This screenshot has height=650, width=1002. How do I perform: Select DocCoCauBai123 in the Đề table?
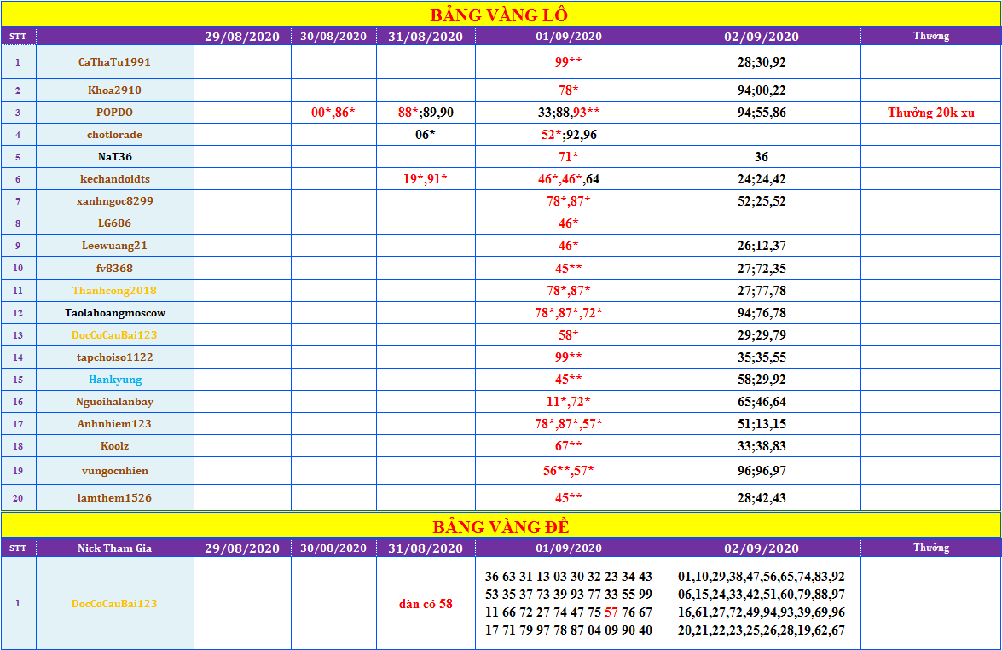pos(114,603)
